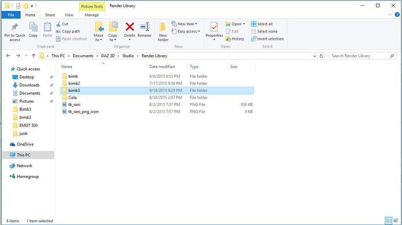Show file History

point(235,39)
